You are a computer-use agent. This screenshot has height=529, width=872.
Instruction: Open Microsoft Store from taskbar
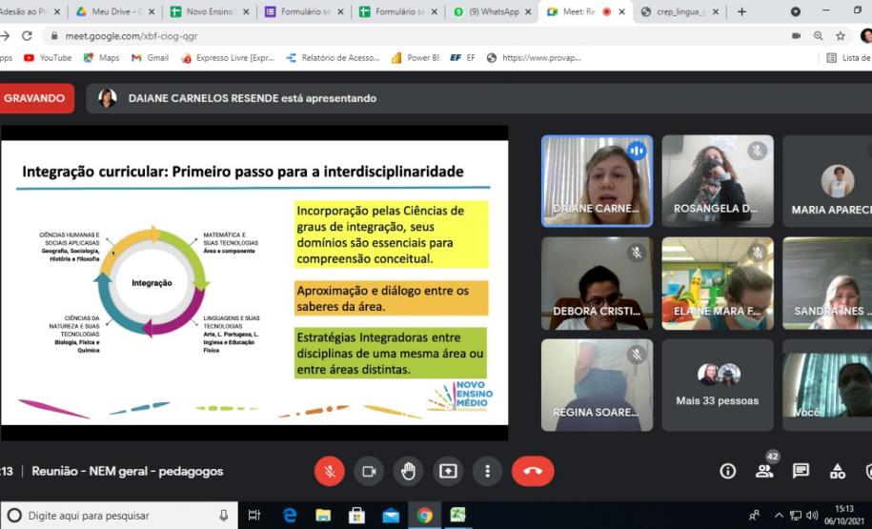(x=356, y=516)
